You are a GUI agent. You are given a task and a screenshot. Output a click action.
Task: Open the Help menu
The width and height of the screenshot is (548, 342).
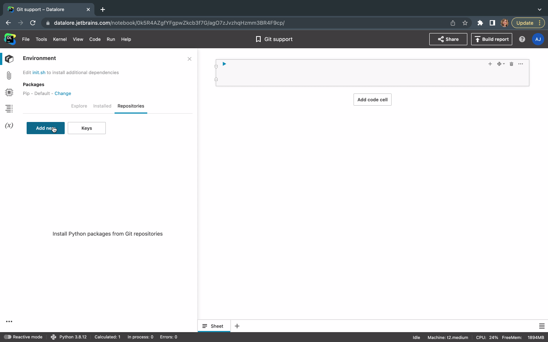tap(126, 39)
